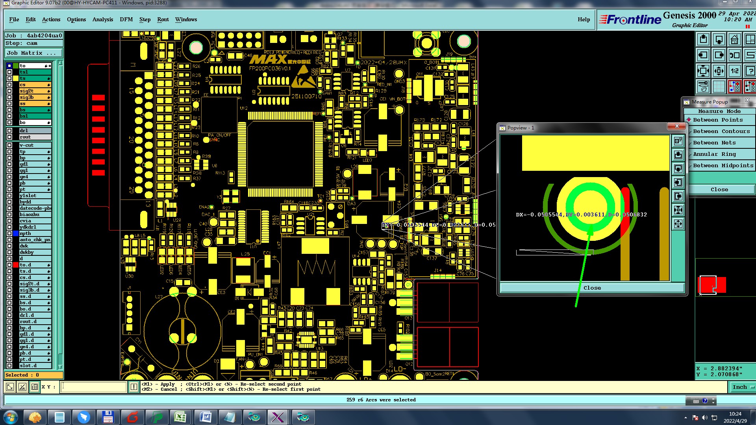The height and width of the screenshot is (425, 756).
Task: Click the zoom-in arrows icon in main toolbar
Action: pos(703,71)
